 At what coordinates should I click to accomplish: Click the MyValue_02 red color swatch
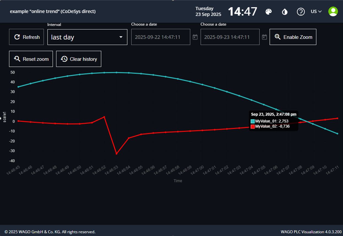pyautogui.click(x=253, y=127)
